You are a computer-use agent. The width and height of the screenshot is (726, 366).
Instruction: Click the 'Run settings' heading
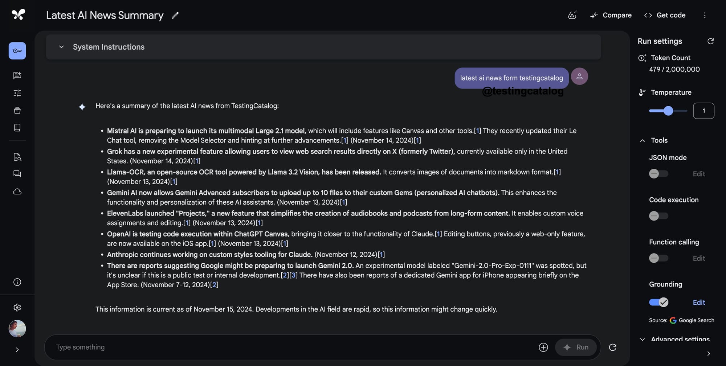[x=660, y=41]
